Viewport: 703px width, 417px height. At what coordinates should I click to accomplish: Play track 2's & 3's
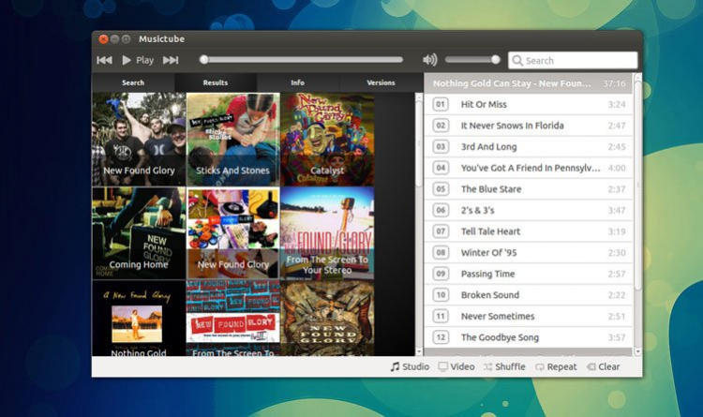coord(528,210)
